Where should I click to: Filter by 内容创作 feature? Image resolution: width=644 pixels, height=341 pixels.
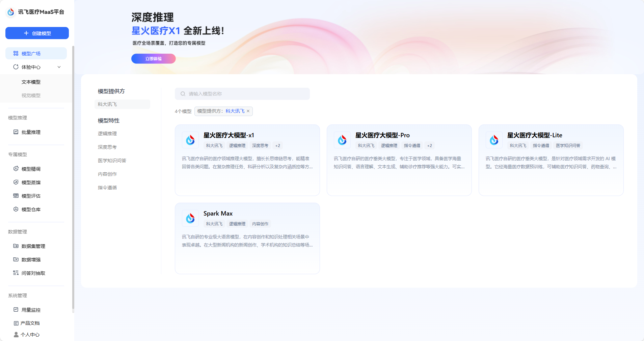pos(107,174)
